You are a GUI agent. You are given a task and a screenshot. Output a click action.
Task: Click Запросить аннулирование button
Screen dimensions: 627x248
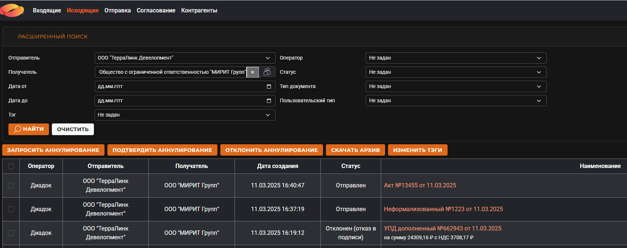click(53, 150)
